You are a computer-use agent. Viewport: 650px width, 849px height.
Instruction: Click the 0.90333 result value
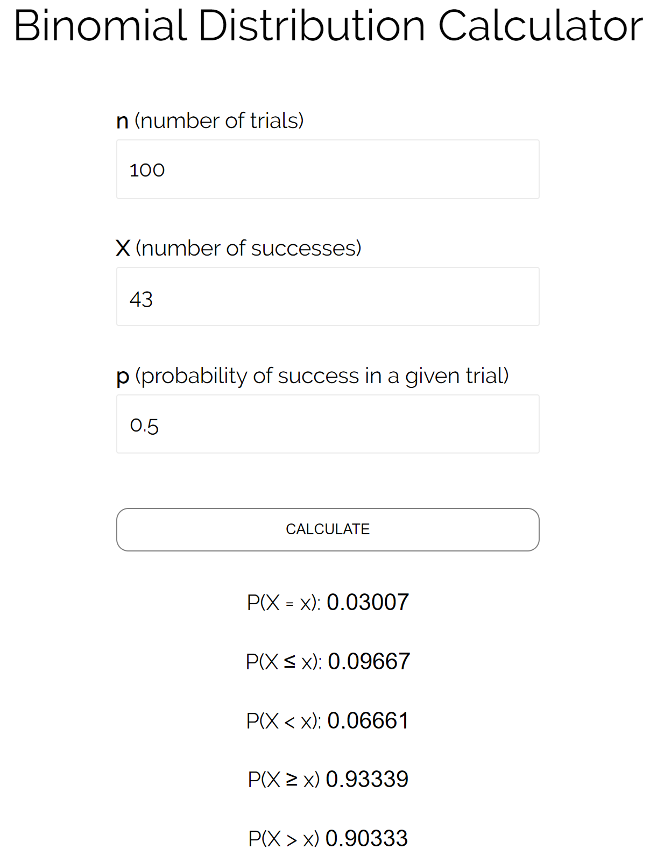(x=367, y=838)
